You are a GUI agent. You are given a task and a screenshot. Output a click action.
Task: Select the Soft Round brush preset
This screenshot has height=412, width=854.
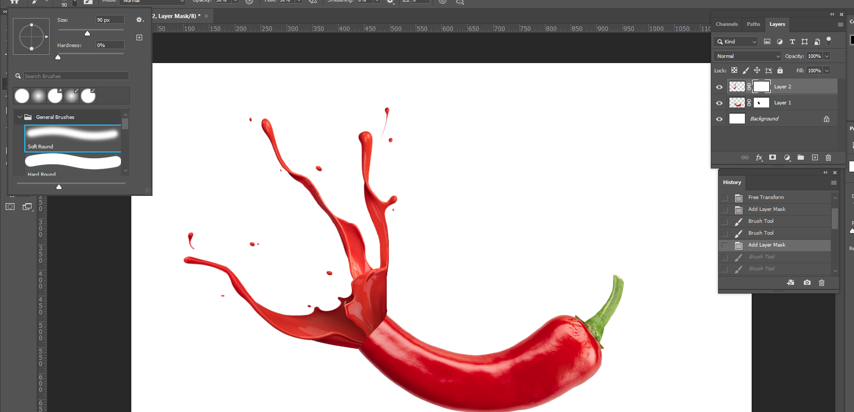(72, 138)
